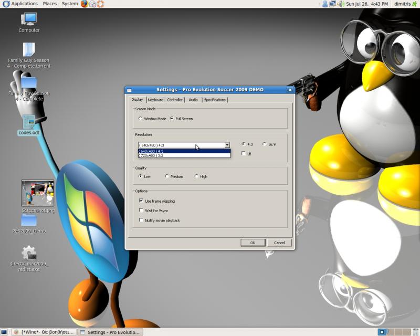The width and height of the screenshot is (420, 336).
Task: Open the System menu
Action: pos(70,4)
